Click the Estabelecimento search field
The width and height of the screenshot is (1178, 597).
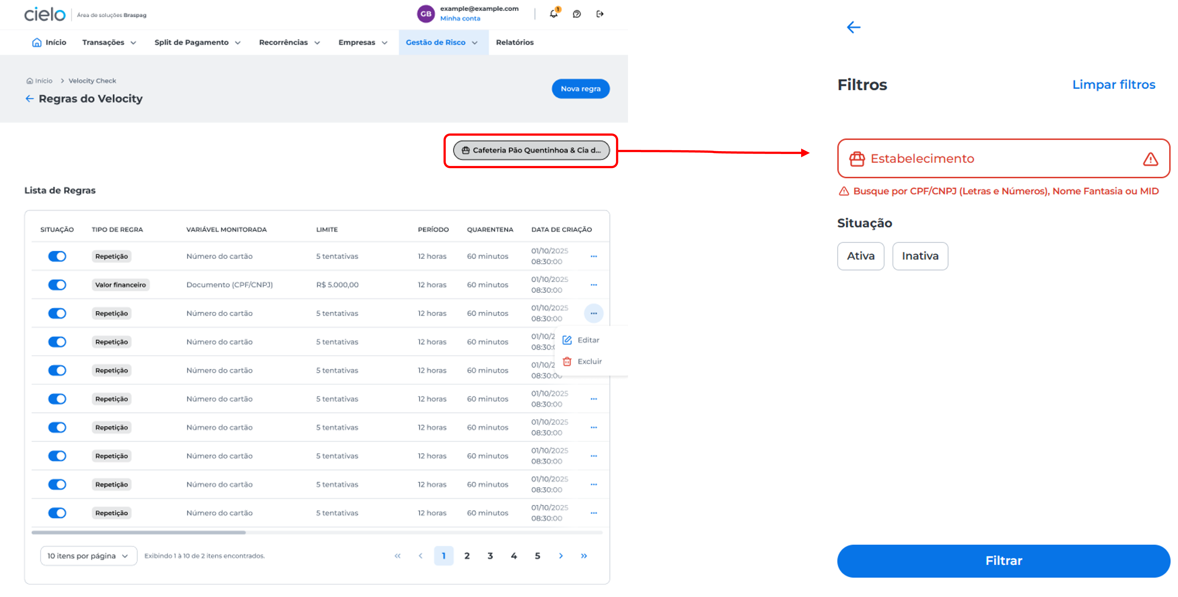click(1004, 159)
